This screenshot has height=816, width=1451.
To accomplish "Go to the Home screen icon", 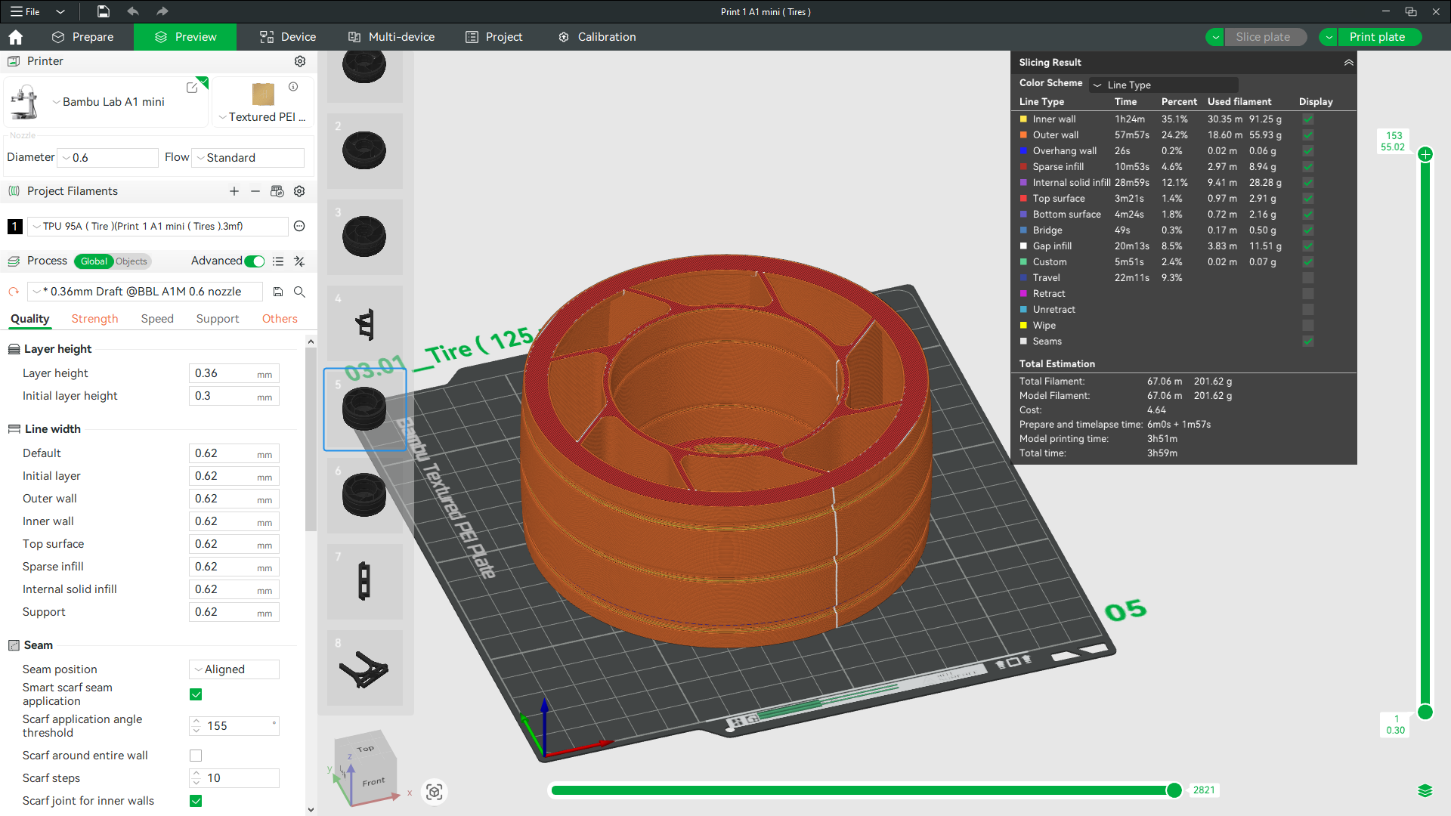I will coord(16,37).
